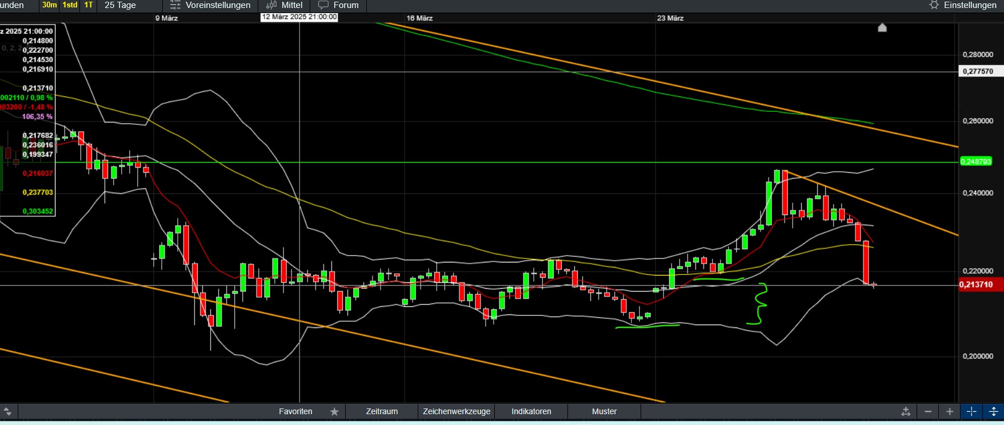The height and width of the screenshot is (425, 1004).
Task: Click the 0,214800 value in the data box
Action: coord(38,41)
